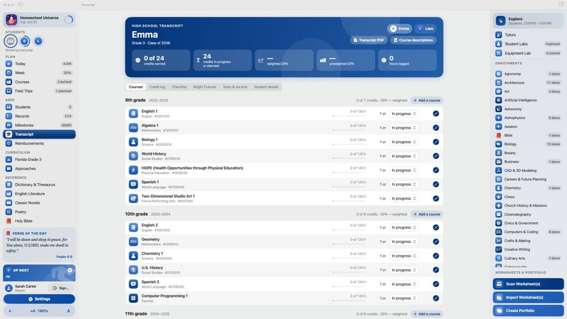Open the Checklist tab
567x319 pixels.
(179, 87)
